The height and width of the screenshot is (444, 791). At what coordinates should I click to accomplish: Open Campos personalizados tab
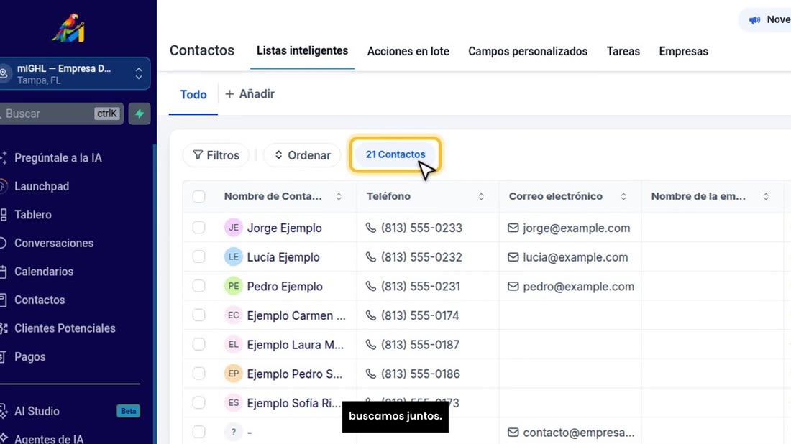pyautogui.click(x=528, y=52)
